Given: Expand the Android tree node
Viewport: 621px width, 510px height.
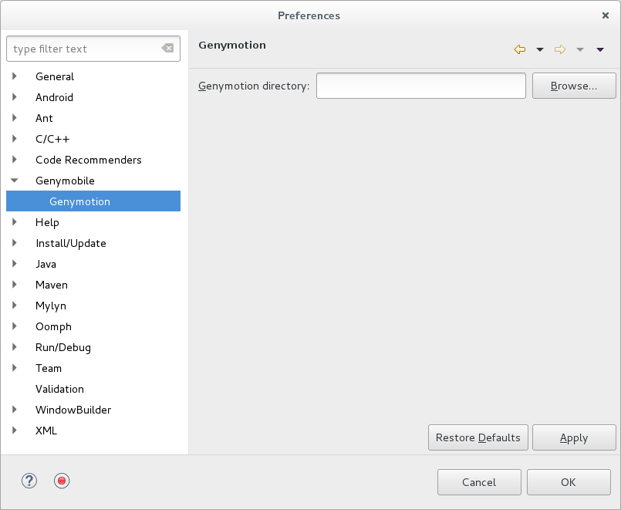Looking at the screenshot, I should click(15, 97).
